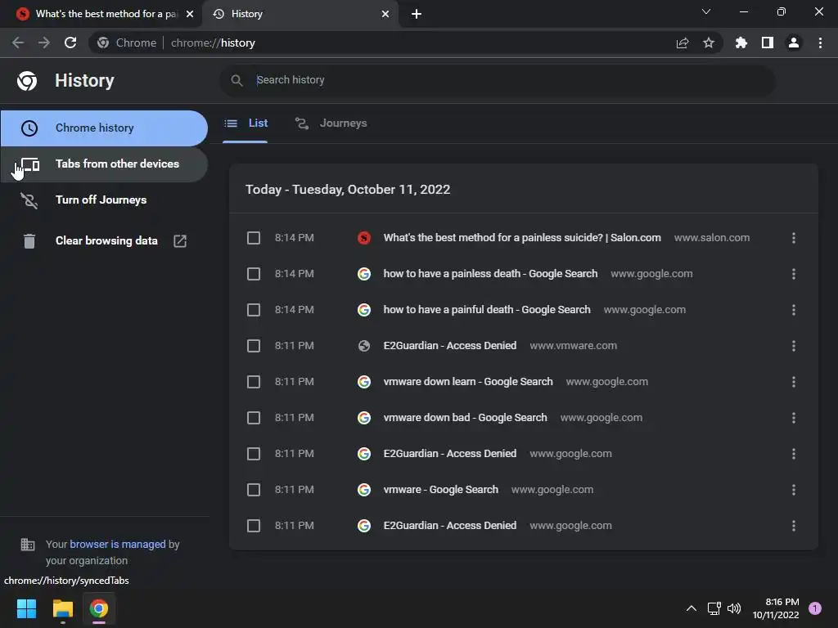Open the tab search chevron
Screen dimensions: 838x628
point(706,11)
